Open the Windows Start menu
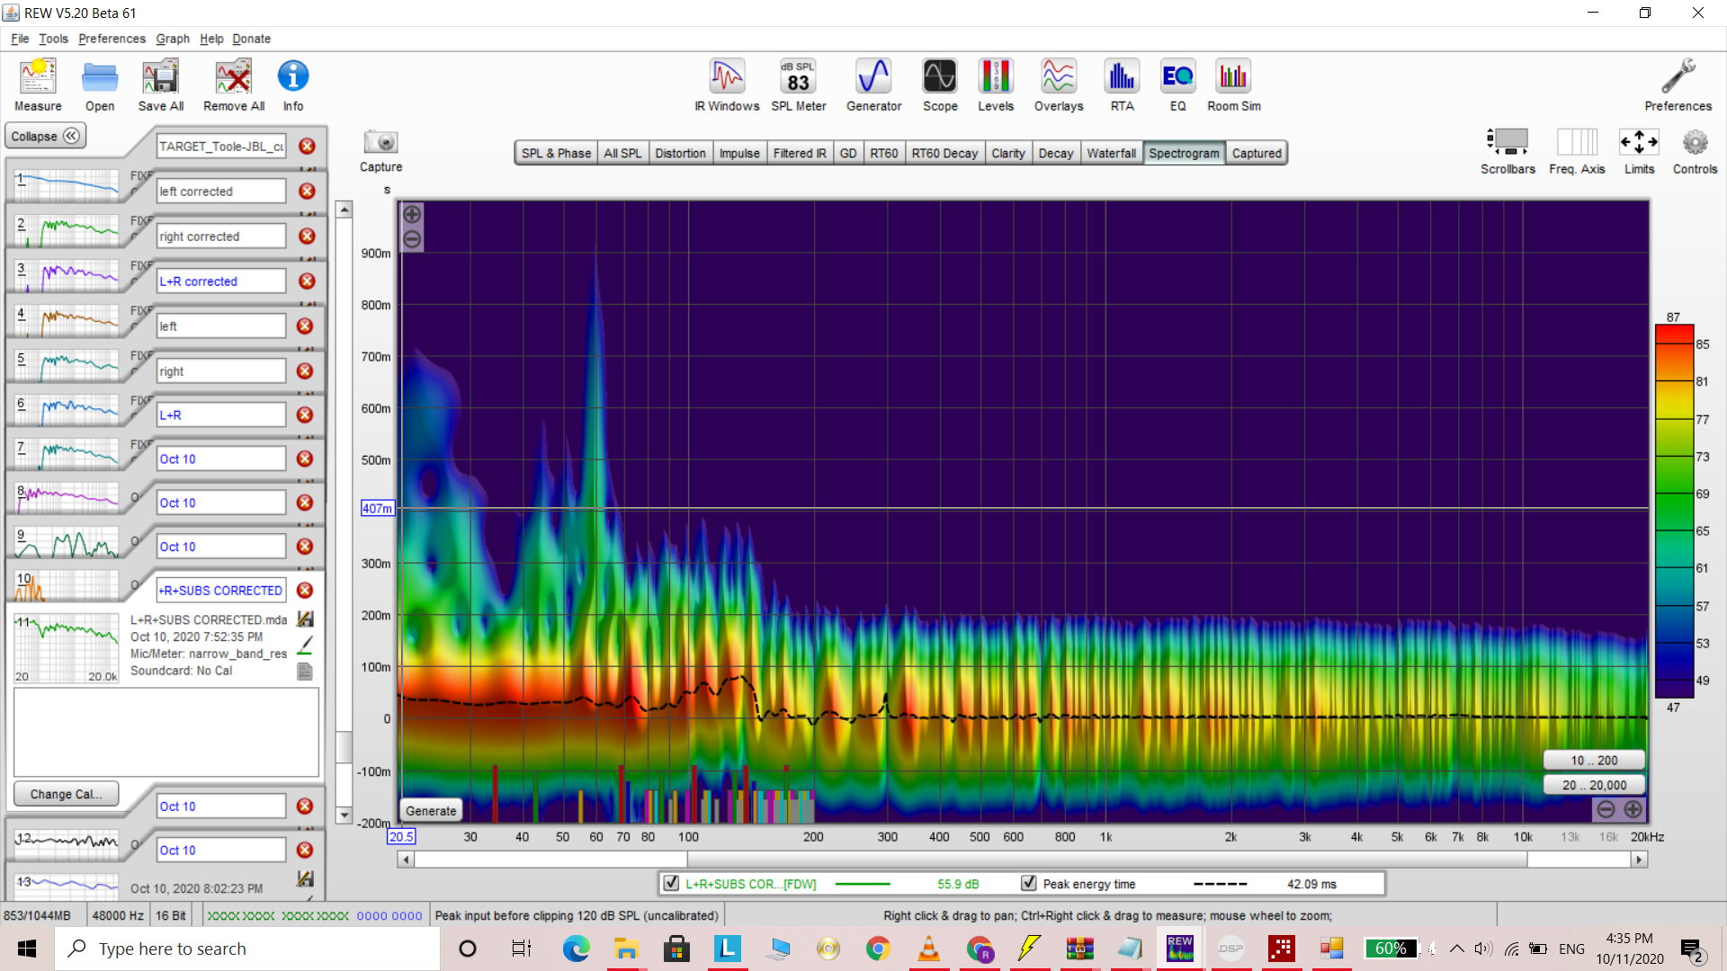 tap(27, 949)
